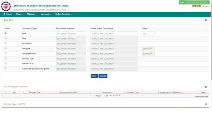212x130 pixels.
Task: Open the rows-per-page dropdown
Action: 118,96
